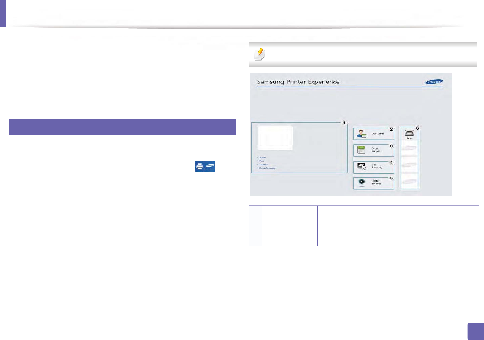The image size is (484, 340).
Task: Open the Visit Samsung tile
Action: tap(374, 167)
